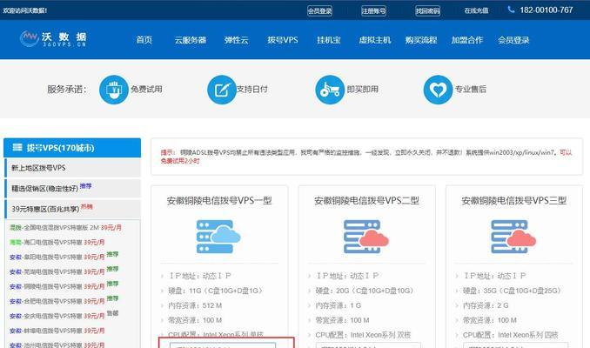Viewport: 590px width, 348px height.
Task: Open 加盟合作 in the navigation bar
Action: tap(467, 40)
